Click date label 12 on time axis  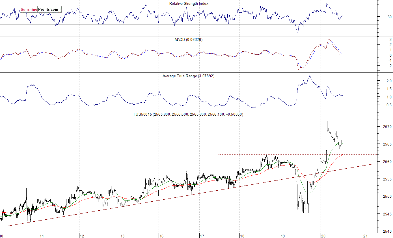click(x=82, y=236)
